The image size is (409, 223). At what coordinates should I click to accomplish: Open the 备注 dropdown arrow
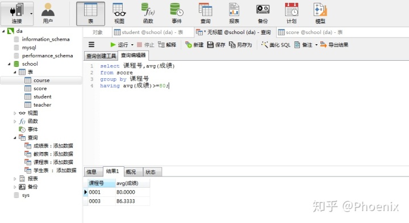tap(316, 45)
